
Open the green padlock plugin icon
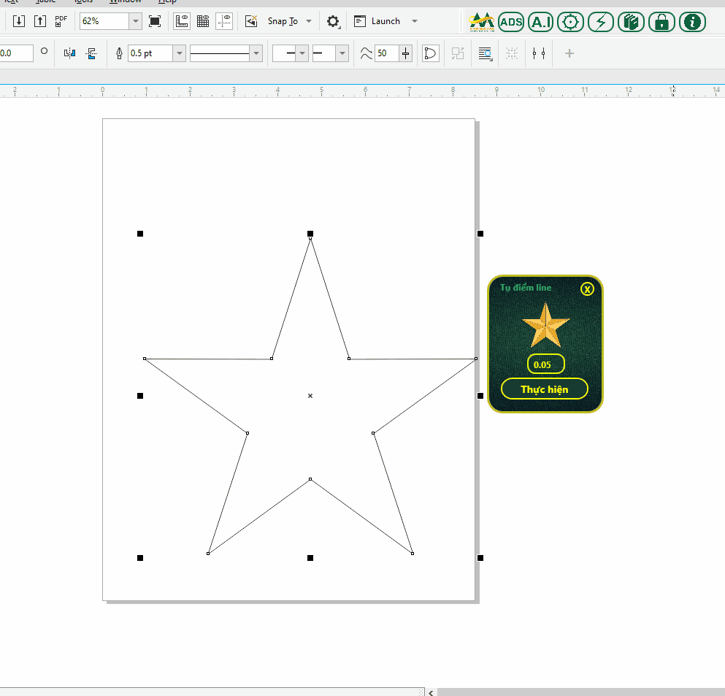(x=661, y=22)
